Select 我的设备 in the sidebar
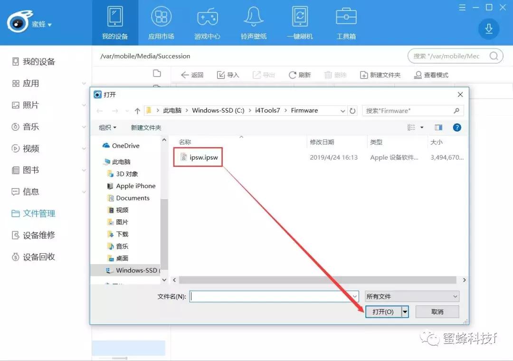The width and height of the screenshot is (513, 361). [34, 62]
